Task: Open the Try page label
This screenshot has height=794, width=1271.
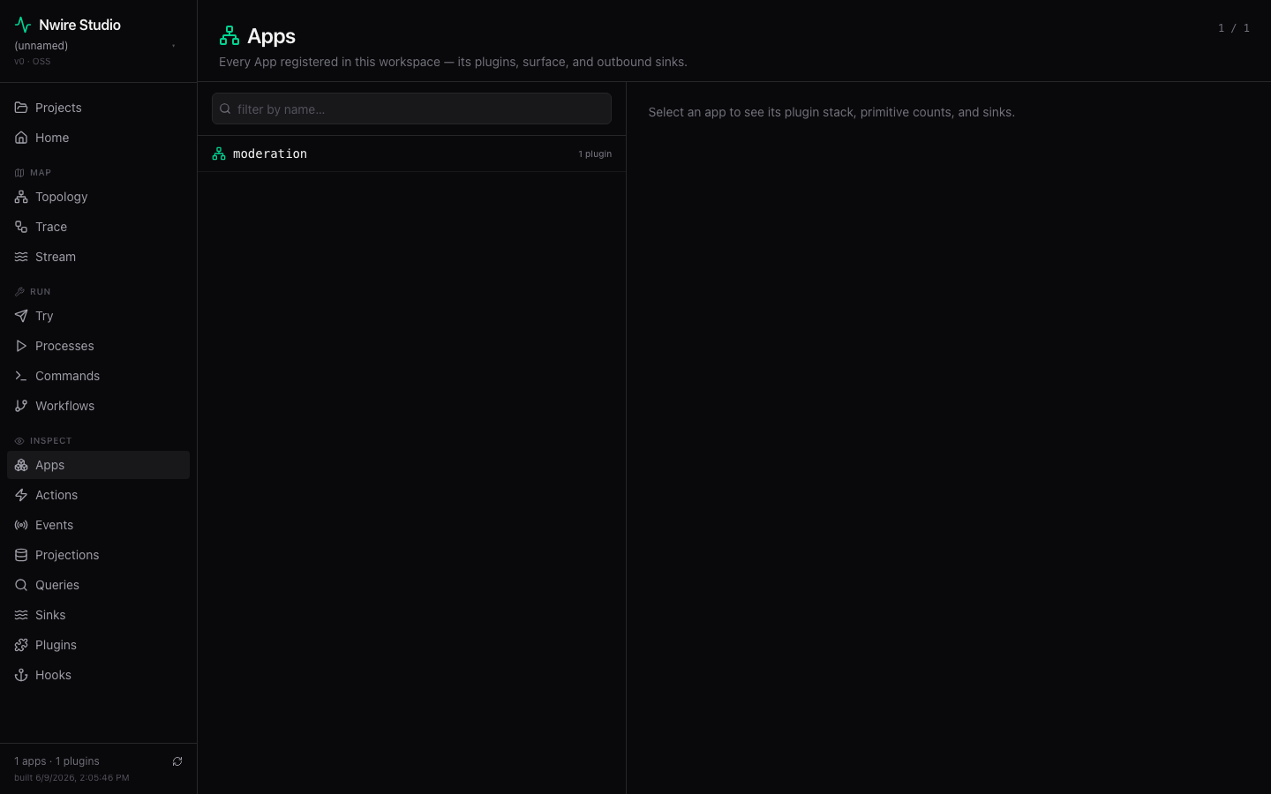Action: pyautogui.click(x=44, y=316)
